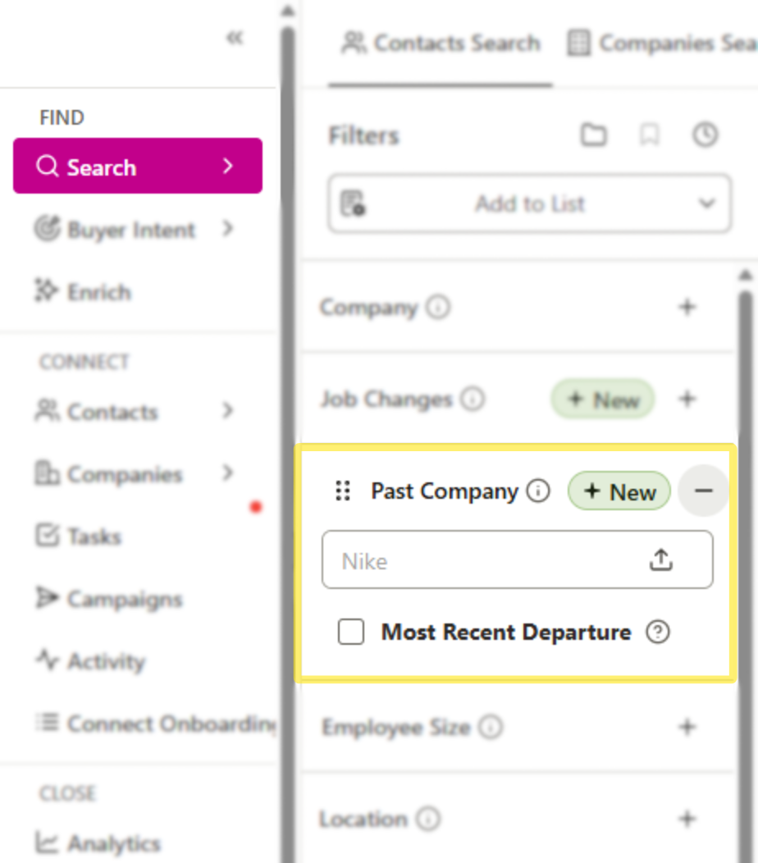Collapse the Past Company filter section
Image resolution: width=758 pixels, height=863 pixels.
coord(703,491)
